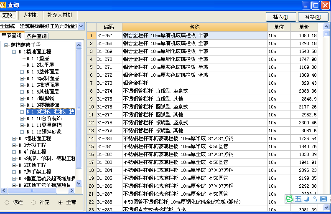Image resolution: width=331 pixels, height=214 pixels.
Task: Switch to the 补充人材机 tab
Action: point(60,15)
